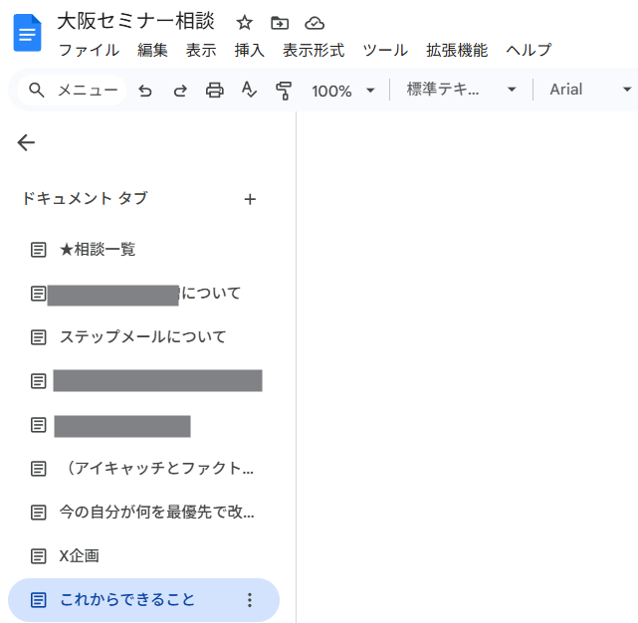The image size is (638, 623).
Task: Click the Google Docs home icon
Action: (x=27, y=33)
